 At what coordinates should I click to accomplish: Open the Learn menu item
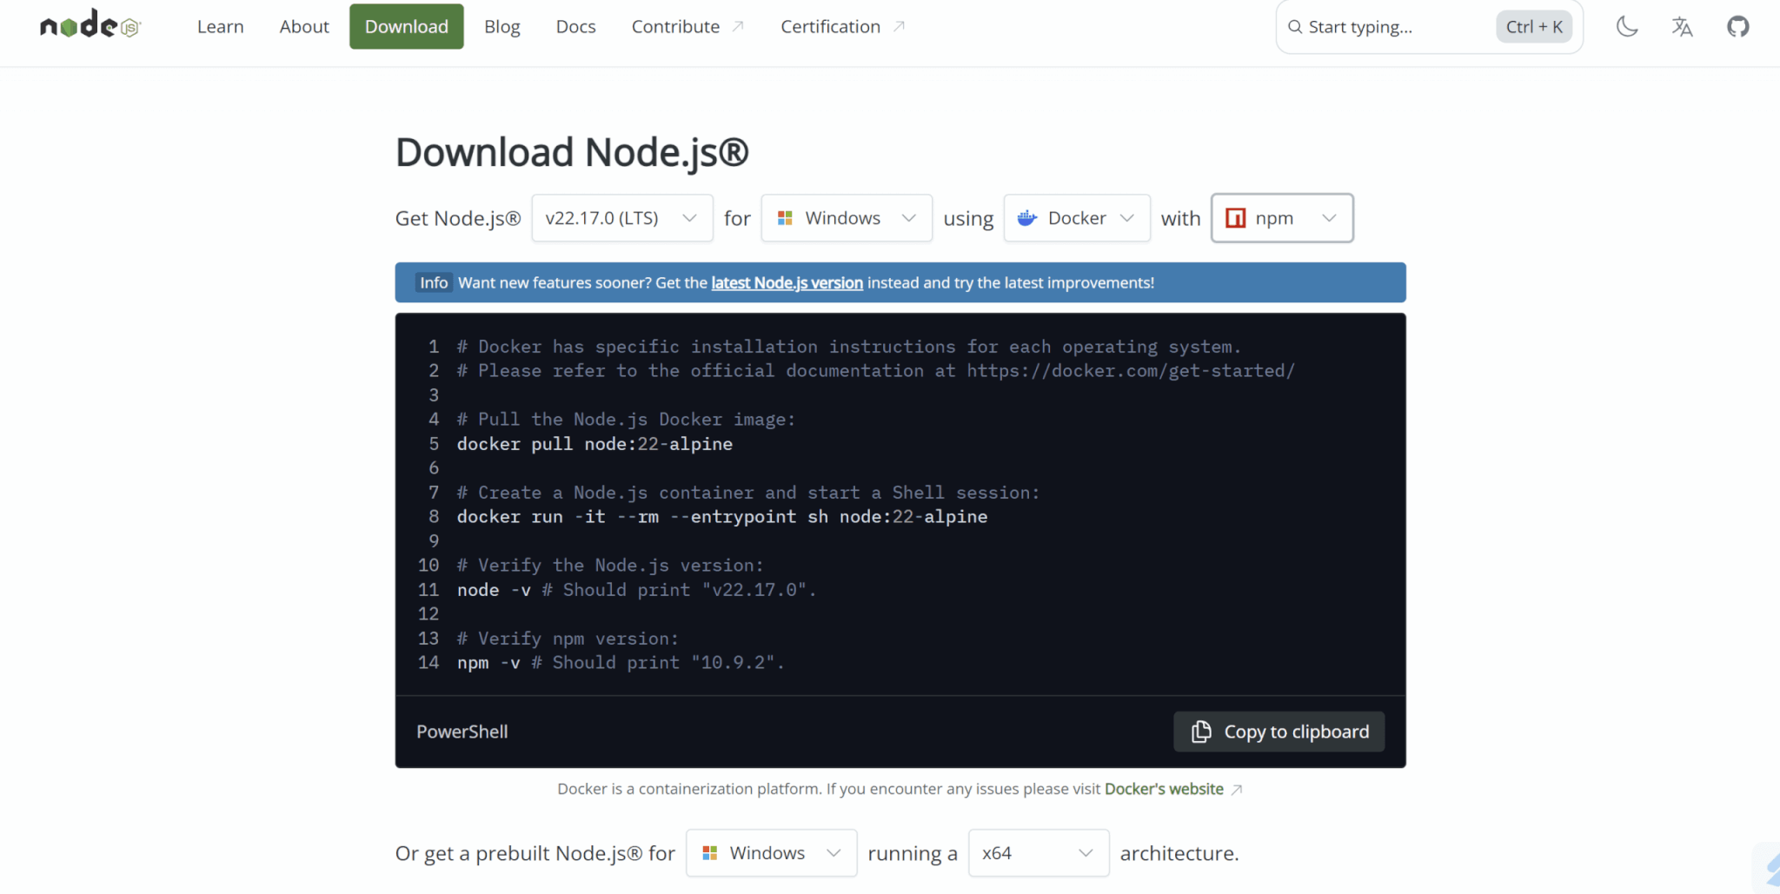pos(220,27)
